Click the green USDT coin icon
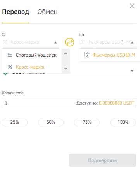The height and width of the screenshot is (172, 140). pyautogui.click(x=5, y=74)
